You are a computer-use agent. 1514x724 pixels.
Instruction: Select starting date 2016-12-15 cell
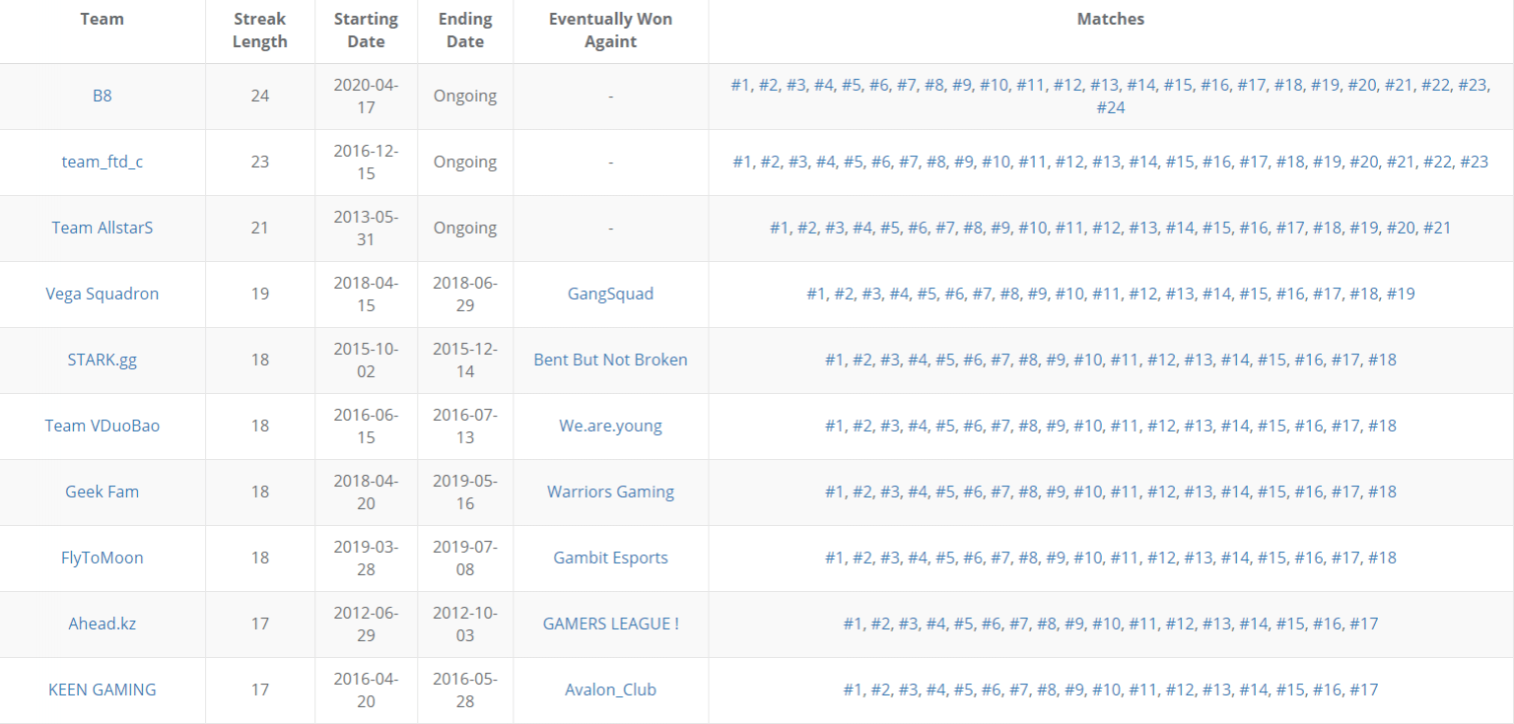tap(367, 163)
